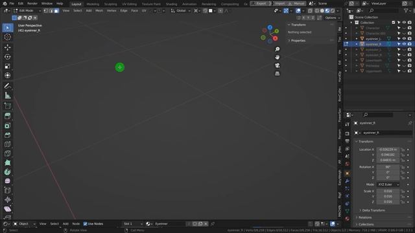Toggle Collection exclude checkbox
This screenshot has height=233, width=415.
[394, 23]
